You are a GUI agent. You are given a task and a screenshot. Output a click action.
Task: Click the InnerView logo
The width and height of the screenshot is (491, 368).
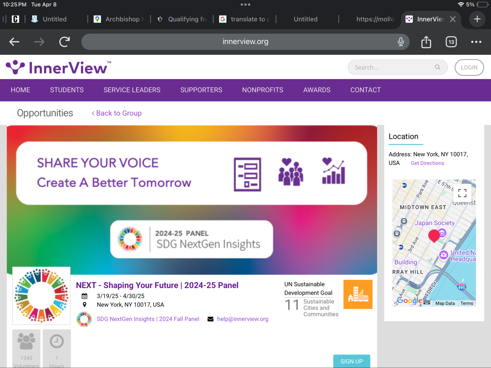[x=58, y=67]
